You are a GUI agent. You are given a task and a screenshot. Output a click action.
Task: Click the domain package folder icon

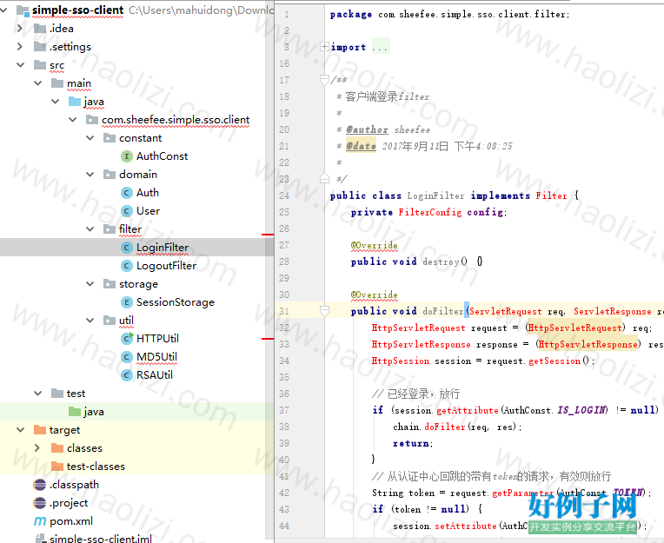tap(110, 175)
